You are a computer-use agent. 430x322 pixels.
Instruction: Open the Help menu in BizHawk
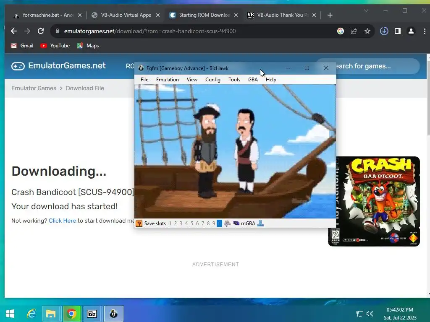coord(271,80)
